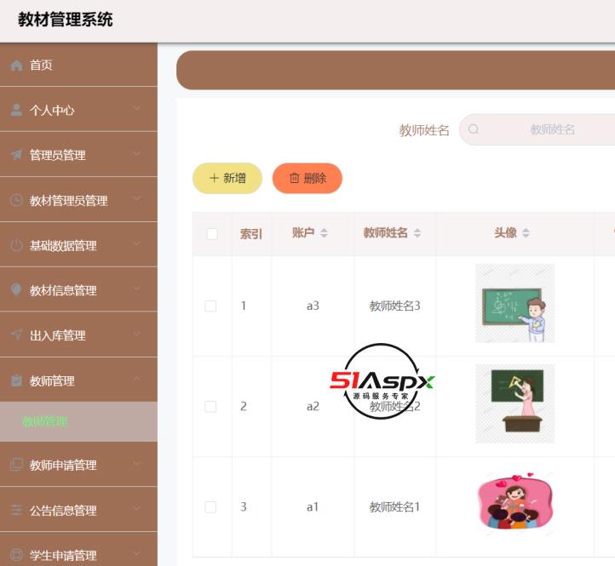The width and height of the screenshot is (615, 566).
Task: Click the send arrow icon beside 出入库管理
Action: [16, 335]
